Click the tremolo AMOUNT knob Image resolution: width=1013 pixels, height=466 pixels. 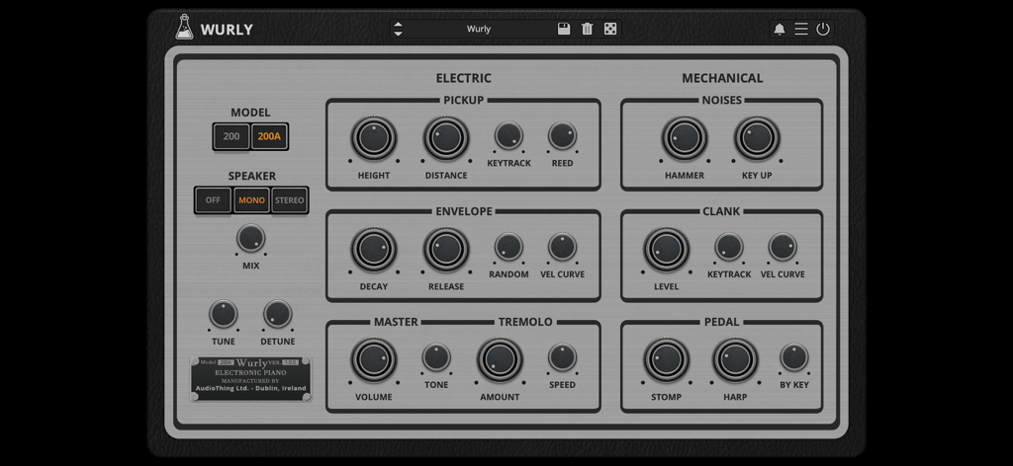click(x=500, y=360)
